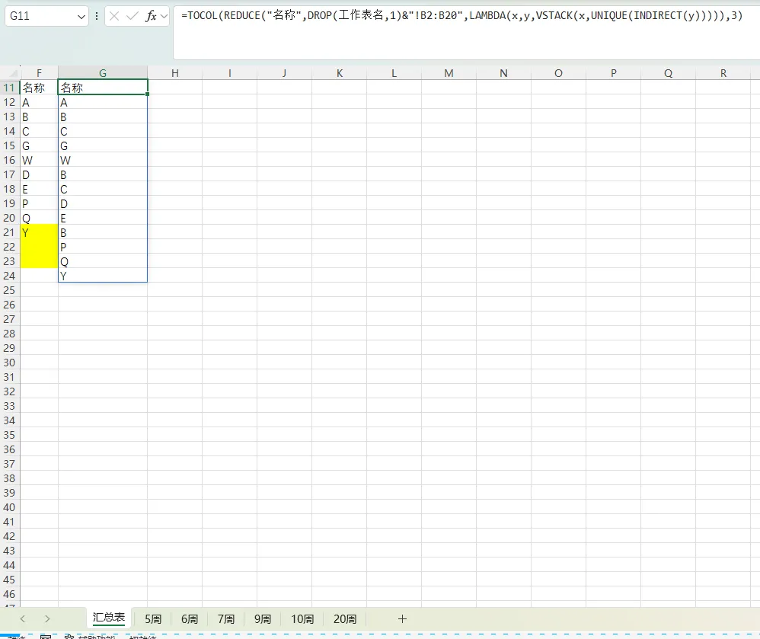760x639 pixels.
Task: Select column G header
Action: [x=103, y=73]
